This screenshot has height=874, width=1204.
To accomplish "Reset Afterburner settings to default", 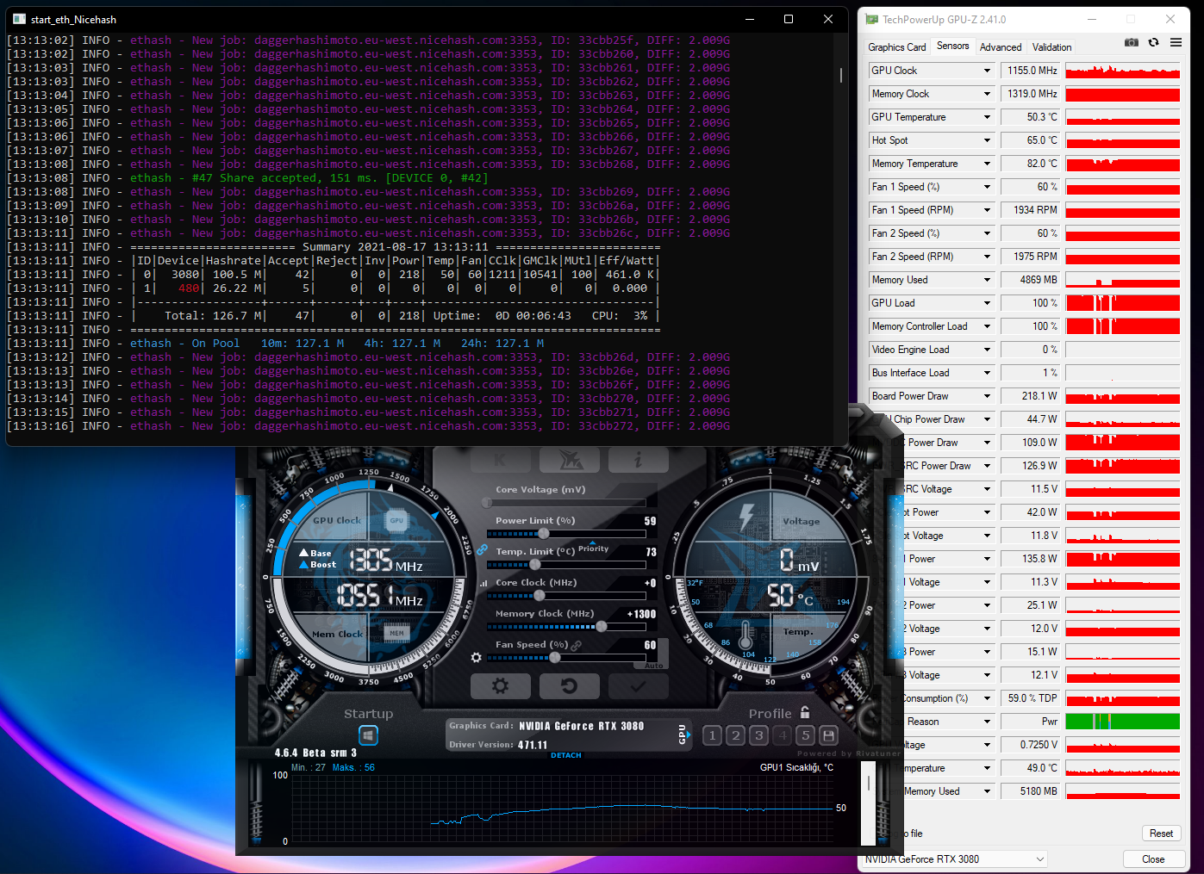I will [x=570, y=686].
